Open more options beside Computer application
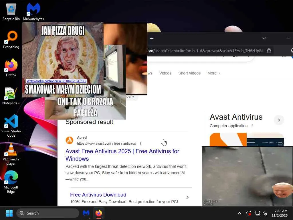Image resolution: width=293 pixels, height=220 pixels. pos(252,126)
